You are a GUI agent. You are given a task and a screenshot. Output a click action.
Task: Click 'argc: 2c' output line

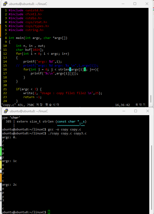[9, 185]
